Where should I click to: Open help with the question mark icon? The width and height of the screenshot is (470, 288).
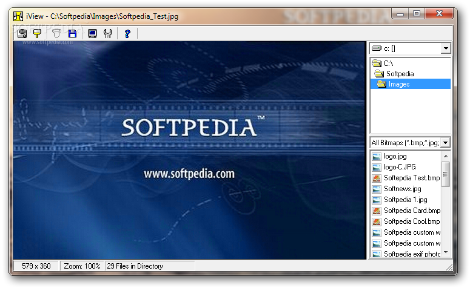click(127, 33)
